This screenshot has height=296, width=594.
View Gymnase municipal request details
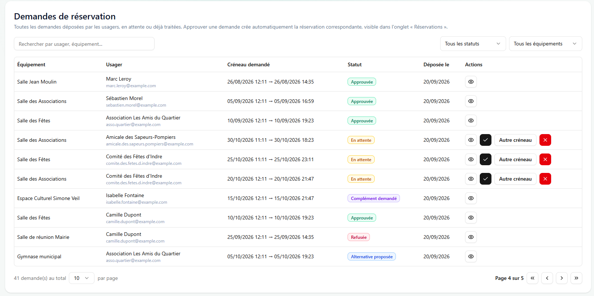tap(471, 256)
